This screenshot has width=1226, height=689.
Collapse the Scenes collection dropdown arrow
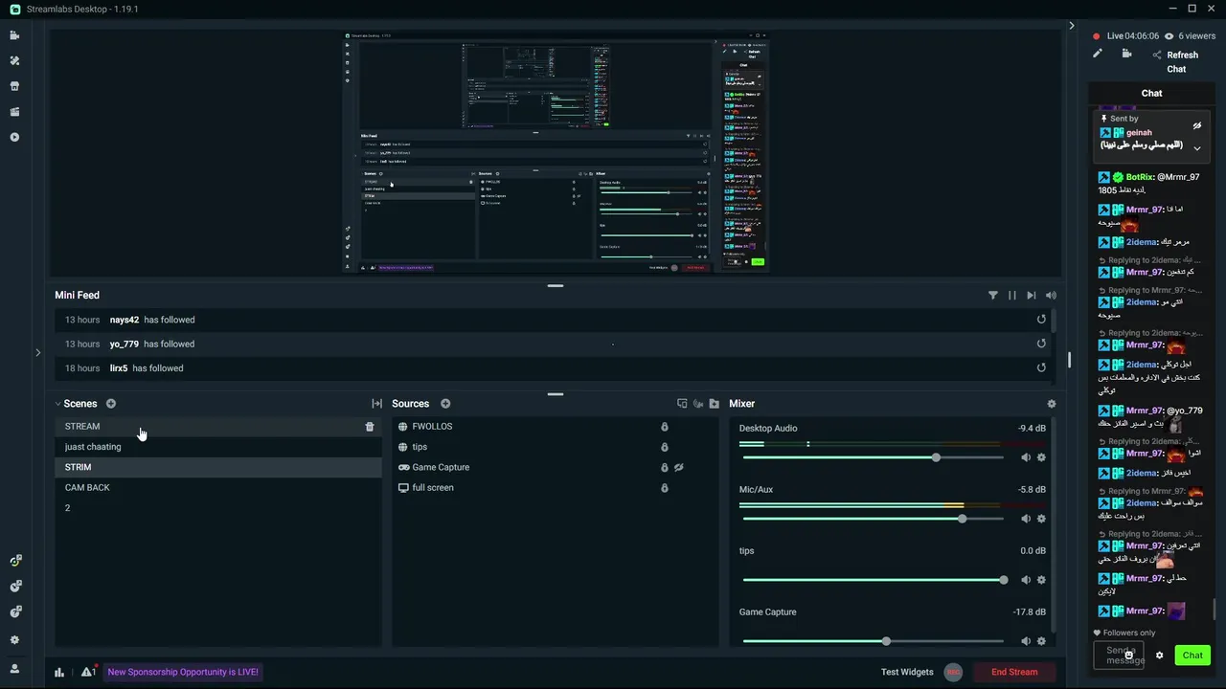57,404
